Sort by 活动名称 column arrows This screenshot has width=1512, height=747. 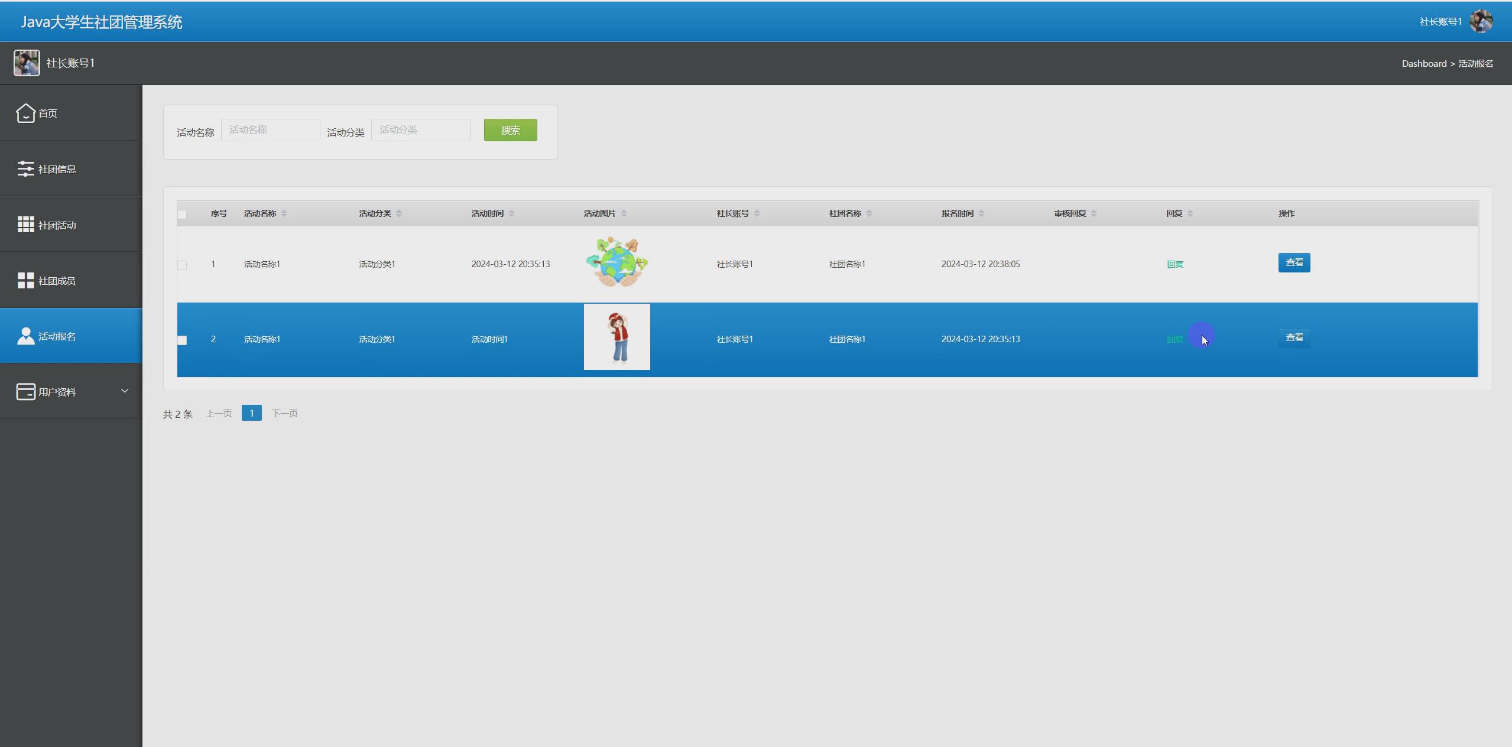(x=284, y=213)
